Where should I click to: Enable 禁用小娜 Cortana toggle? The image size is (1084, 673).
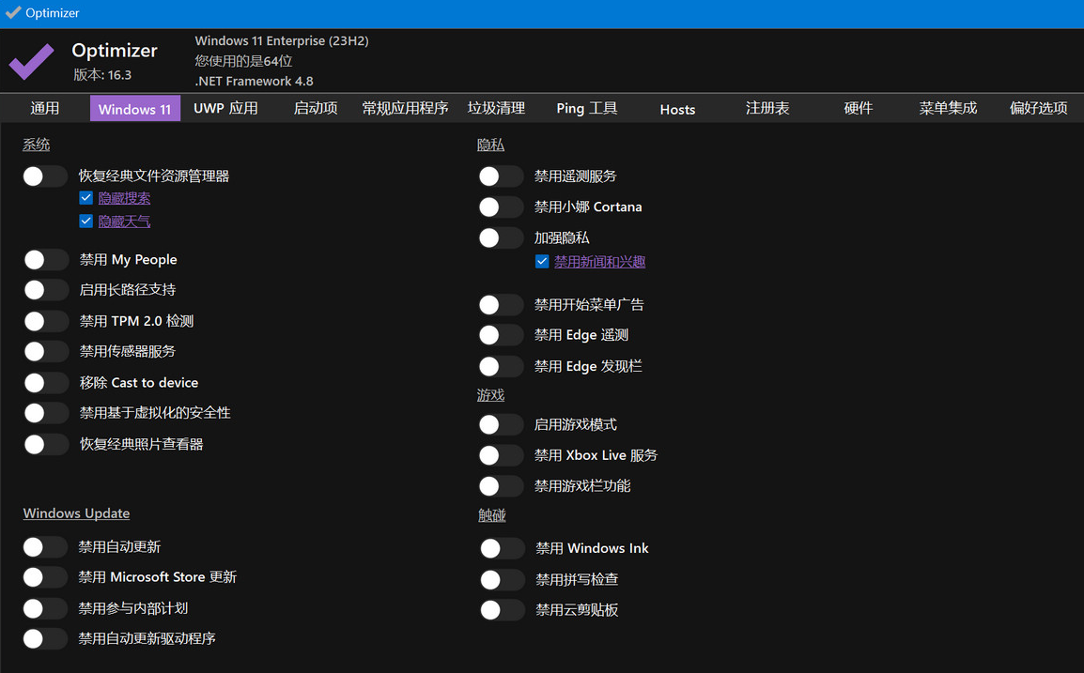click(501, 206)
